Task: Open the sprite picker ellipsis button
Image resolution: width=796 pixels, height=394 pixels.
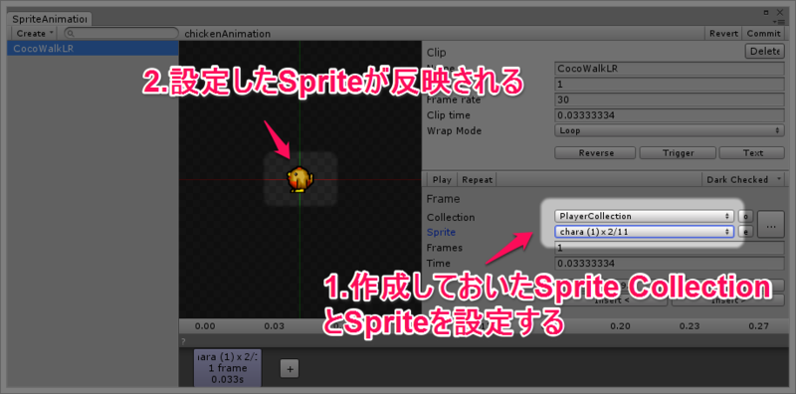Action: [770, 225]
